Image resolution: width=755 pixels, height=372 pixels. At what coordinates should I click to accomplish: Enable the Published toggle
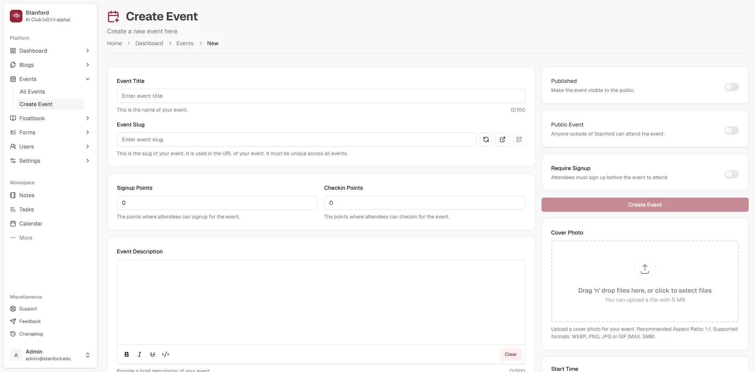point(731,87)
